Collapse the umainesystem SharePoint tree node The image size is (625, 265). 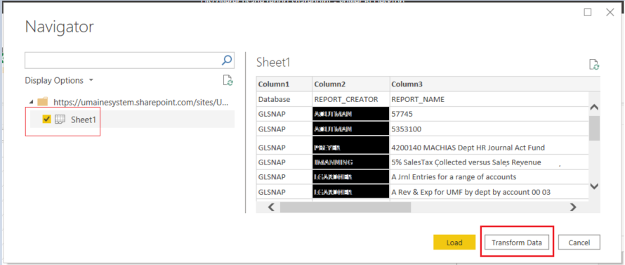click(x=31, y=102)
